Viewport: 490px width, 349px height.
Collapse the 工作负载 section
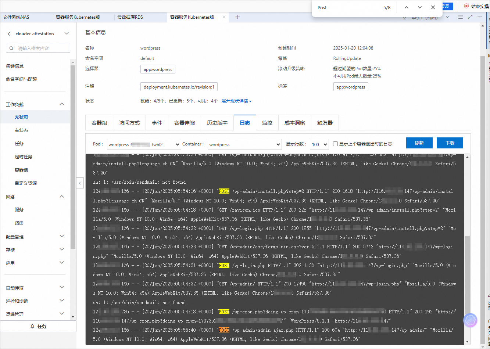coord(62,104)
